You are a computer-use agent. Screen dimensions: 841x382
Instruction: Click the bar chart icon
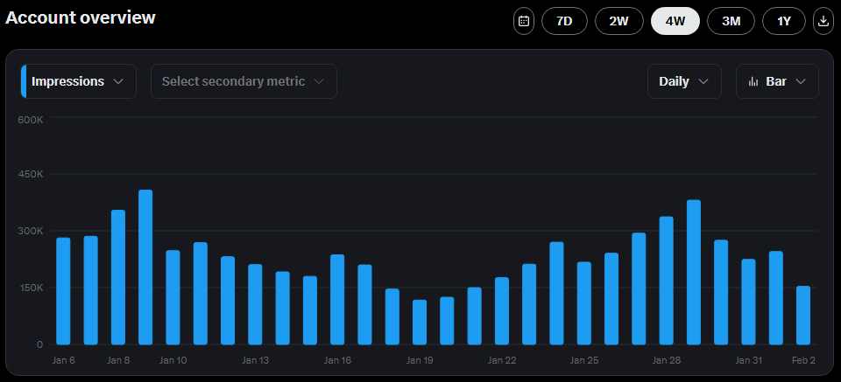click(x=753, y=81)
